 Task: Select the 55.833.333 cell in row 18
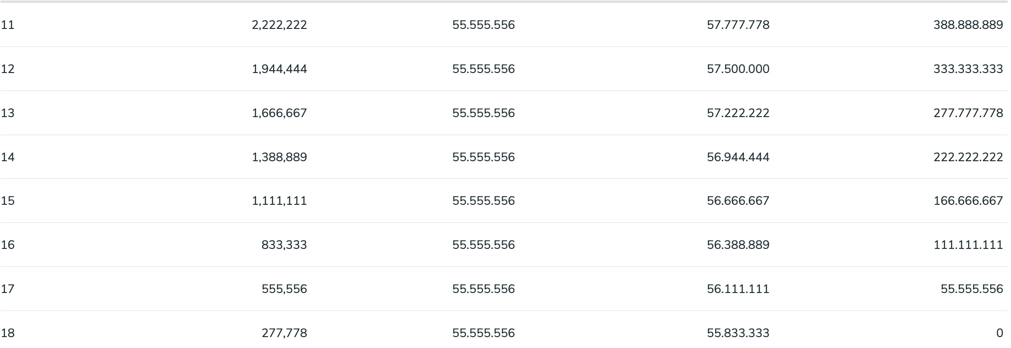[x=738, y=333]
